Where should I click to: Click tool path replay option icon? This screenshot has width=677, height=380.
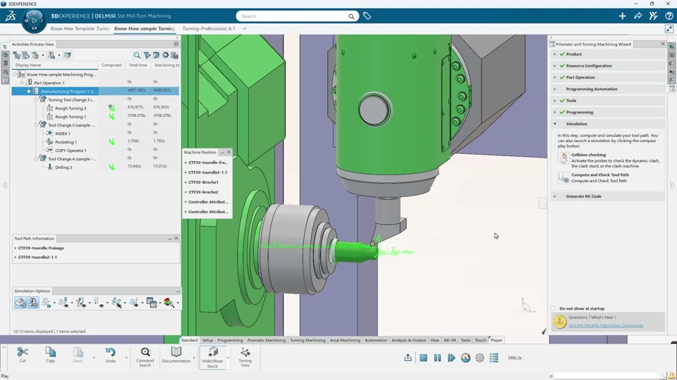coord(47,303)
